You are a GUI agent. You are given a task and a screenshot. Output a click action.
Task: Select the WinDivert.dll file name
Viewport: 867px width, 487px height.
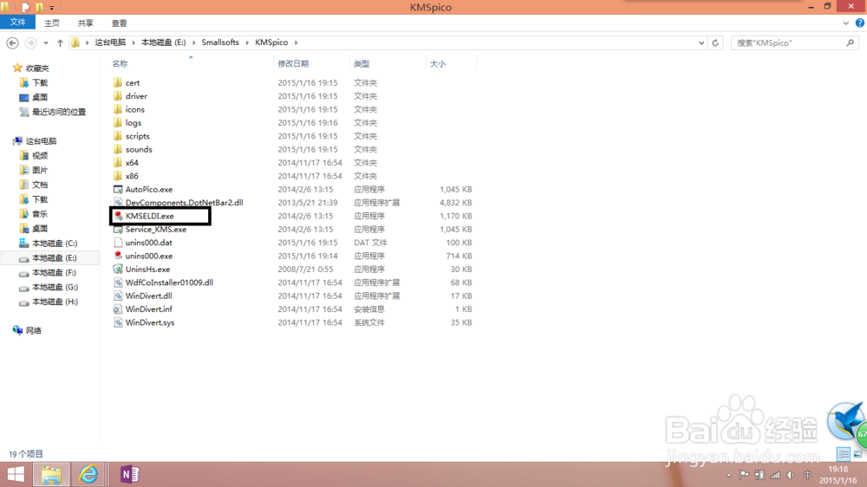point(149,295)
